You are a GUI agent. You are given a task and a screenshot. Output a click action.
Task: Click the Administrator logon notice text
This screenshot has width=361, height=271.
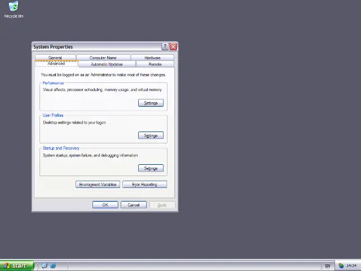[x=103, y=75]
